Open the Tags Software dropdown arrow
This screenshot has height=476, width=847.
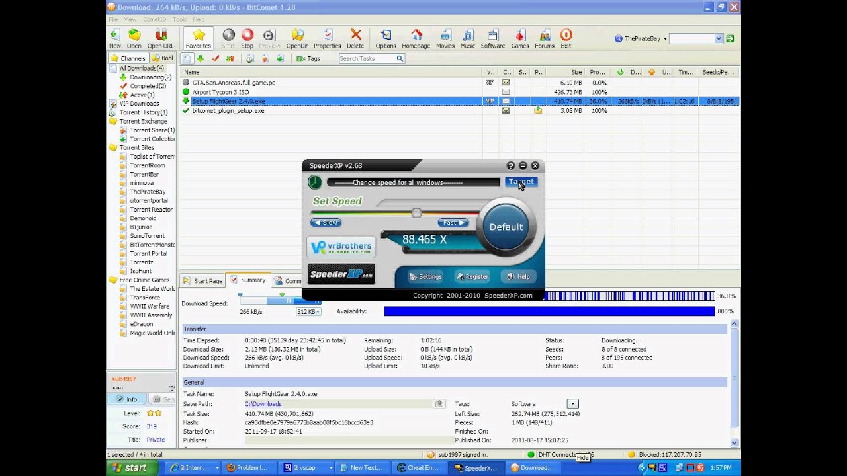pos(572,403)
